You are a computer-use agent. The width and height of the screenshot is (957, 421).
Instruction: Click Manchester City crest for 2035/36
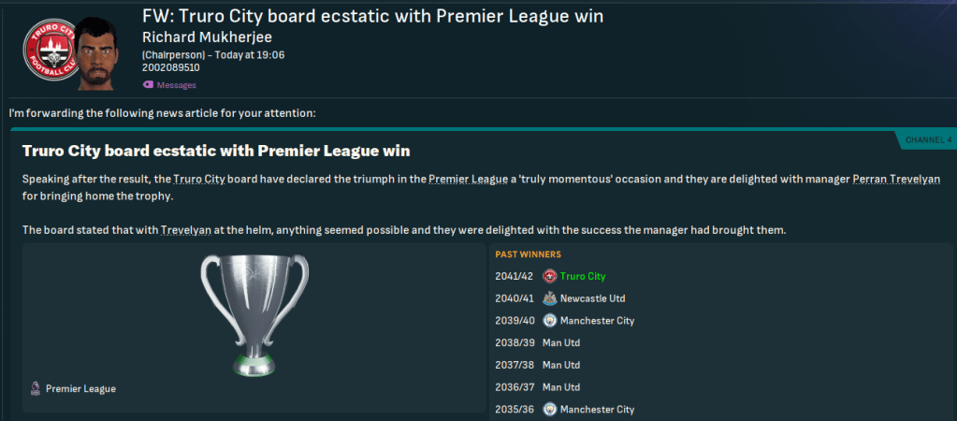[x=550, y=410]
